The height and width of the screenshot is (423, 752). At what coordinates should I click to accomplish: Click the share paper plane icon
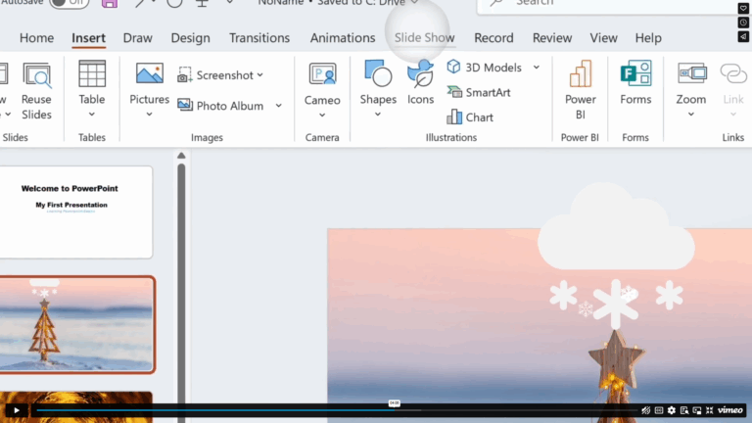(743, 37)
